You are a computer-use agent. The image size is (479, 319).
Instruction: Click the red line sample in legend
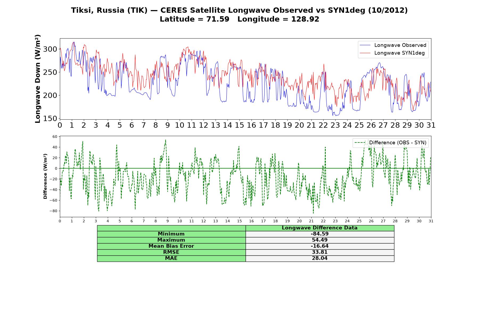(x=365, y=53)
